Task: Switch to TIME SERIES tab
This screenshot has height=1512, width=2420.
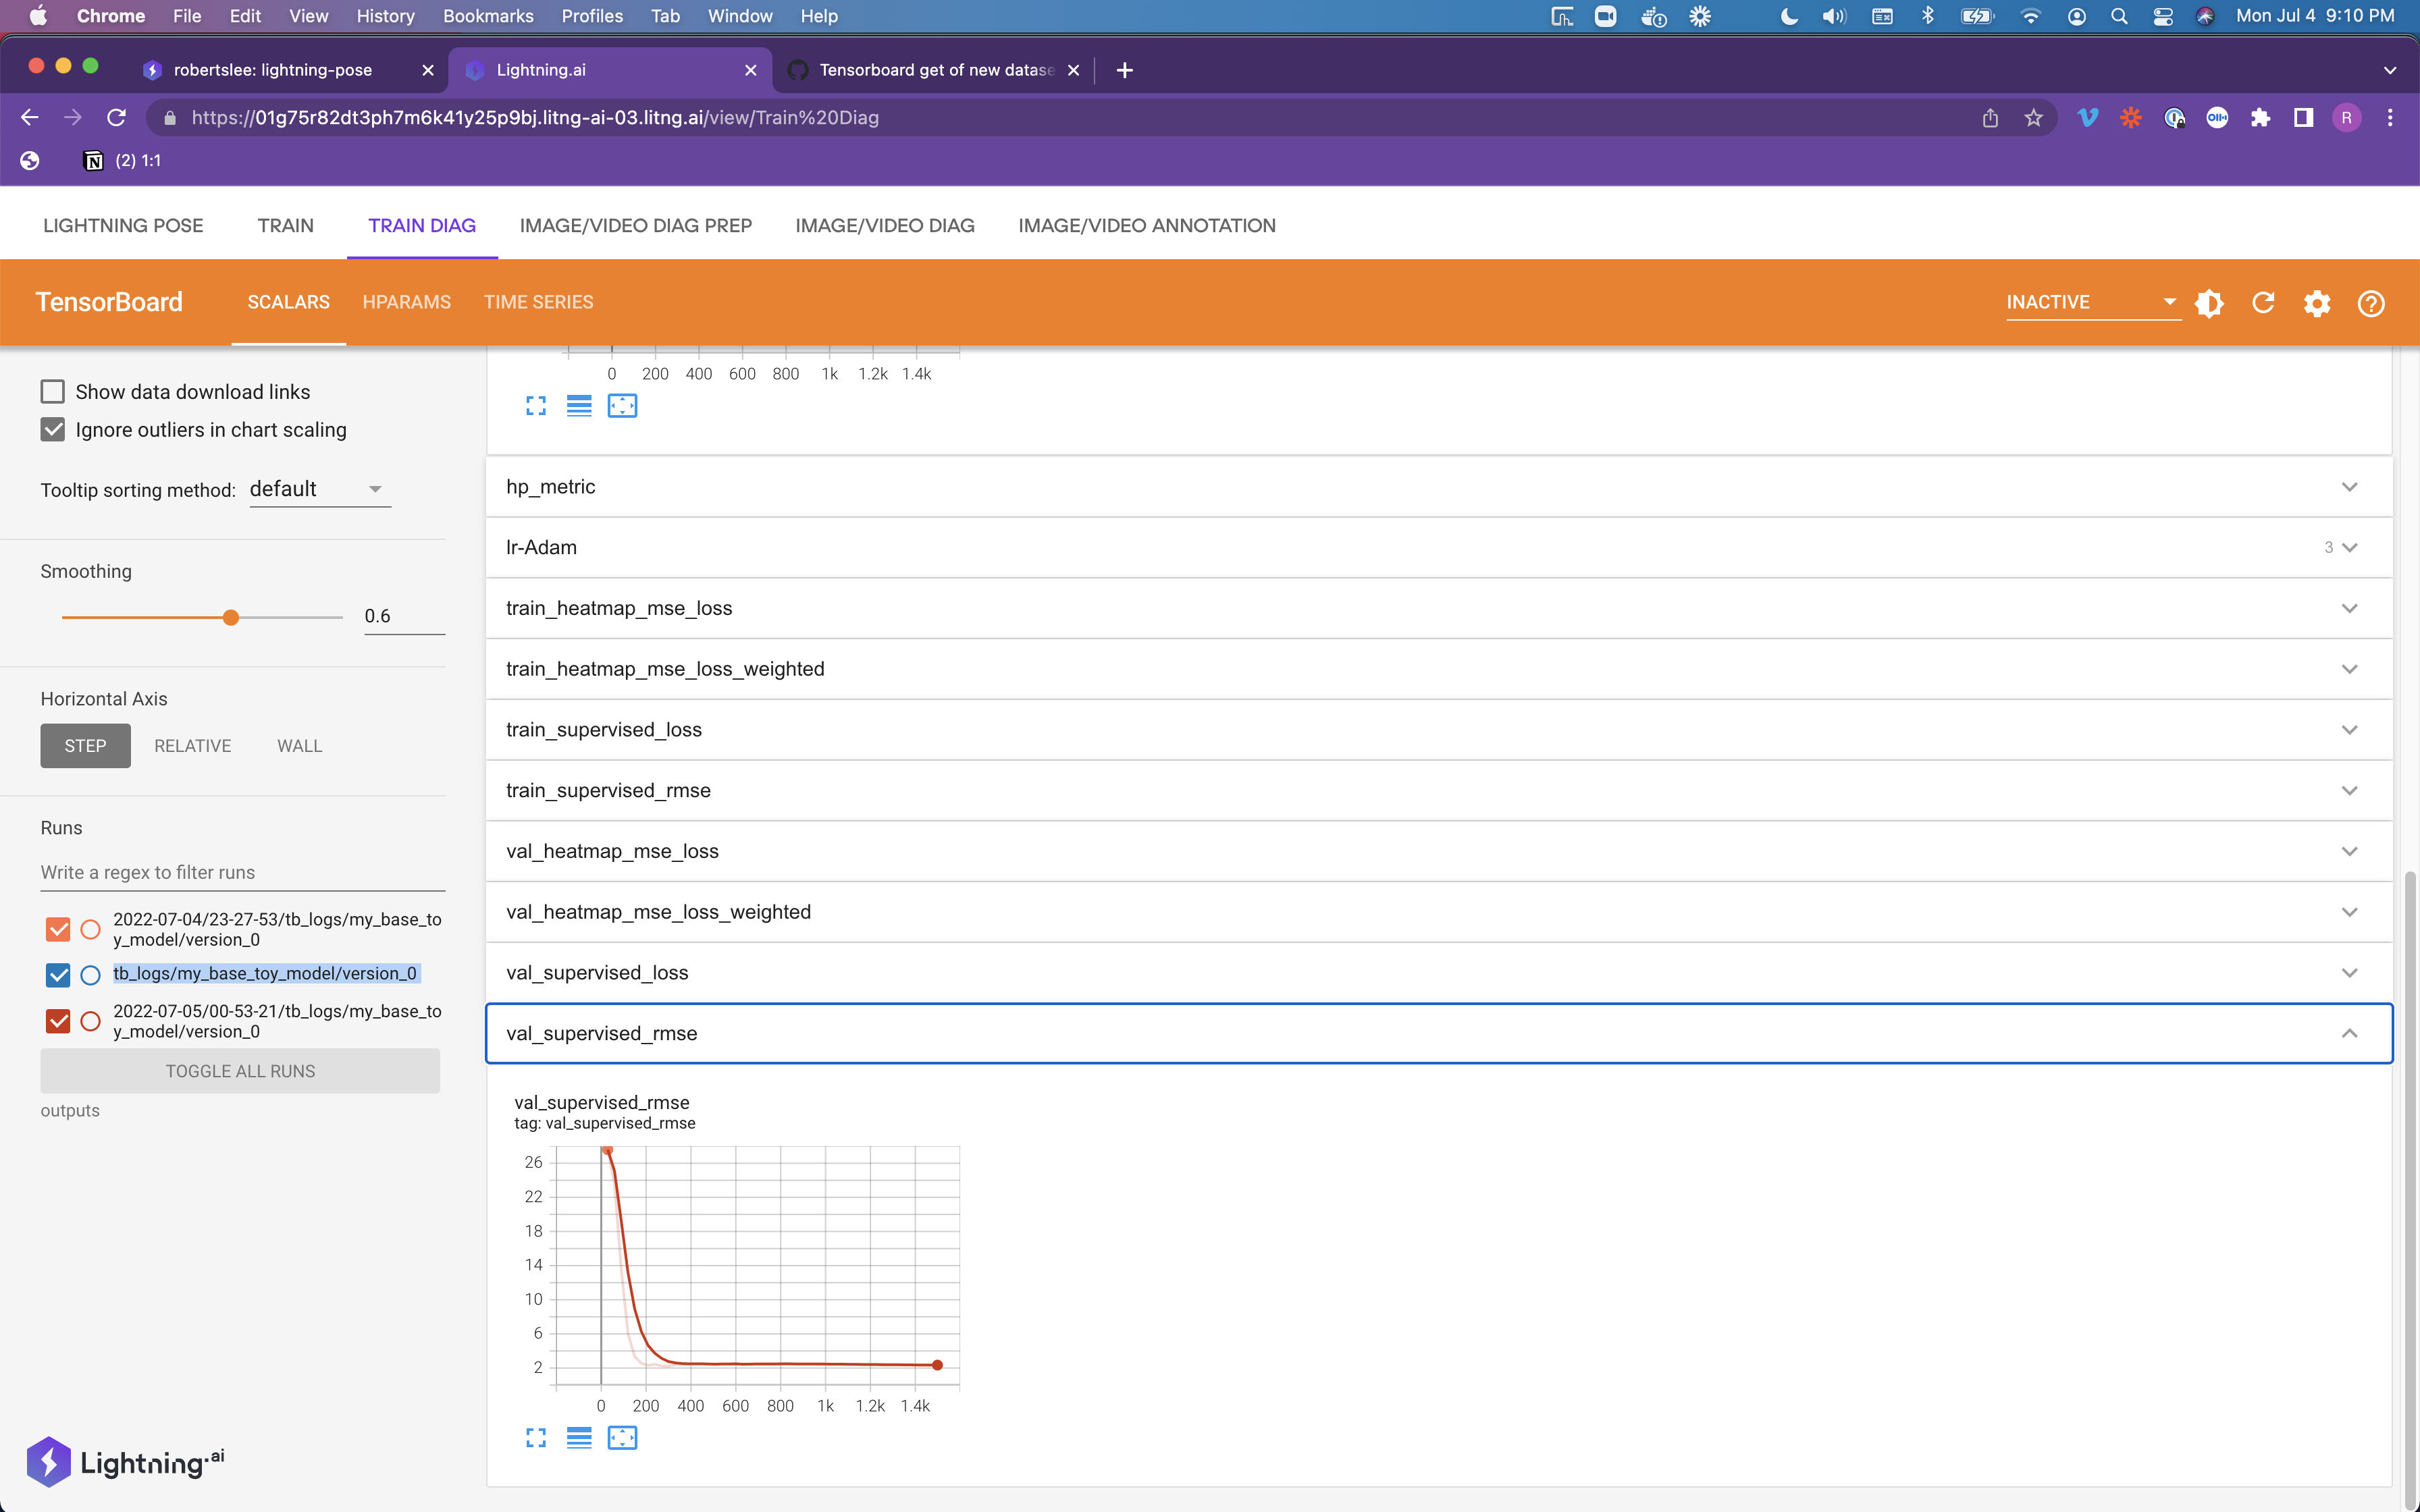Action: [538, 302]
